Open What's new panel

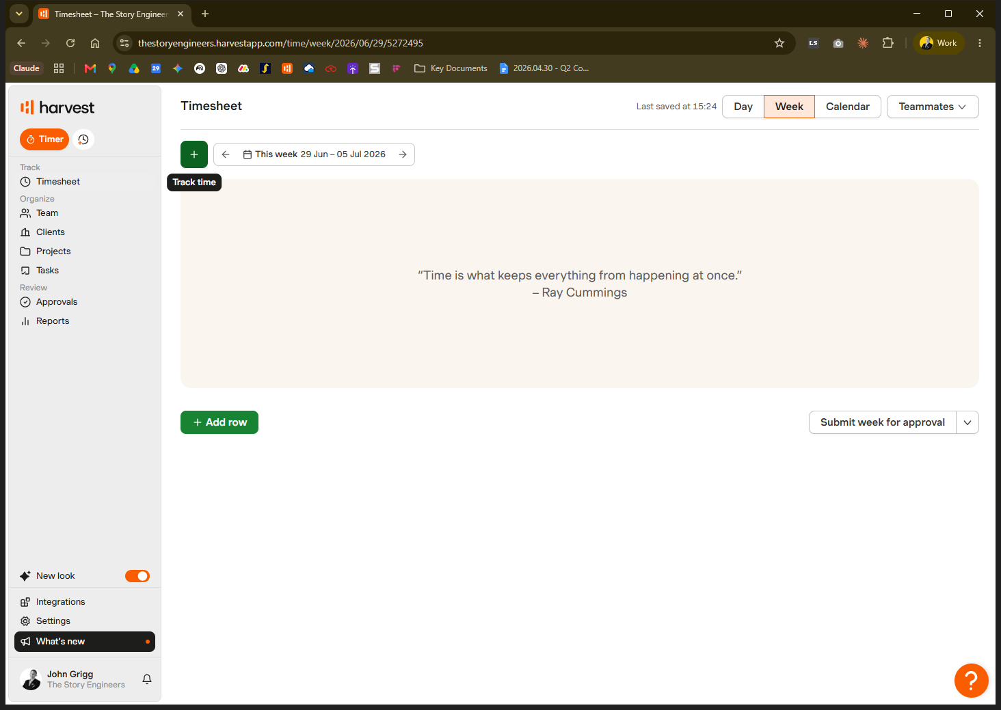click(85, 642)
